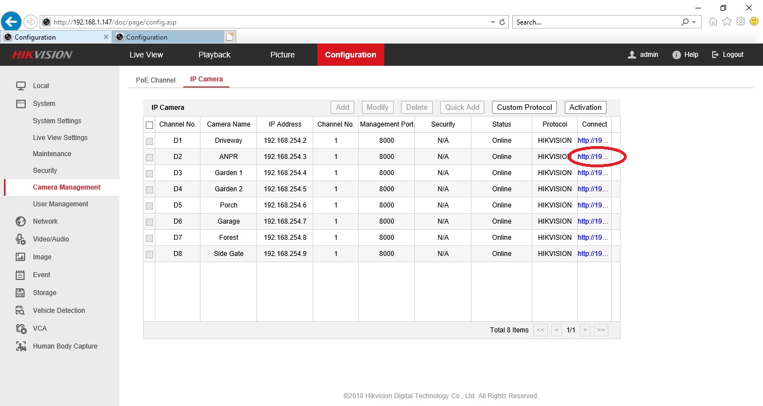Select the checkbox for the D5 Porch row
Image resolution: width=763 pixels, height=406 pixels.
pyautogui.click(x=149, y=206)
